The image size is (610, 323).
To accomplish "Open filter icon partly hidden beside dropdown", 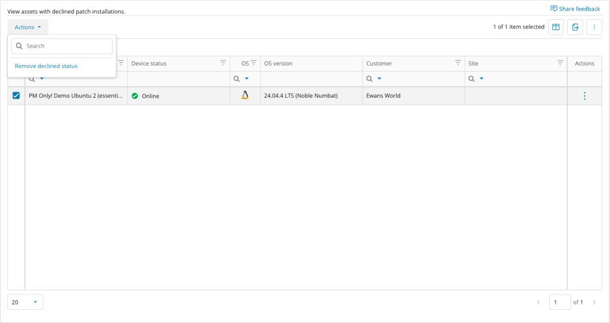I will 121,63.
